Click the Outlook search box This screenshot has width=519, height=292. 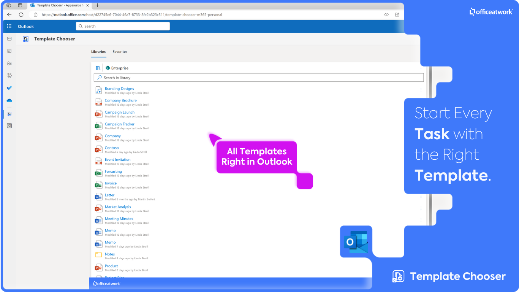click(x=123, y=26)
